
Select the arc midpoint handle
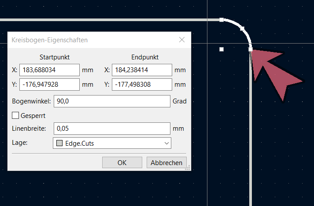[242, 29]
